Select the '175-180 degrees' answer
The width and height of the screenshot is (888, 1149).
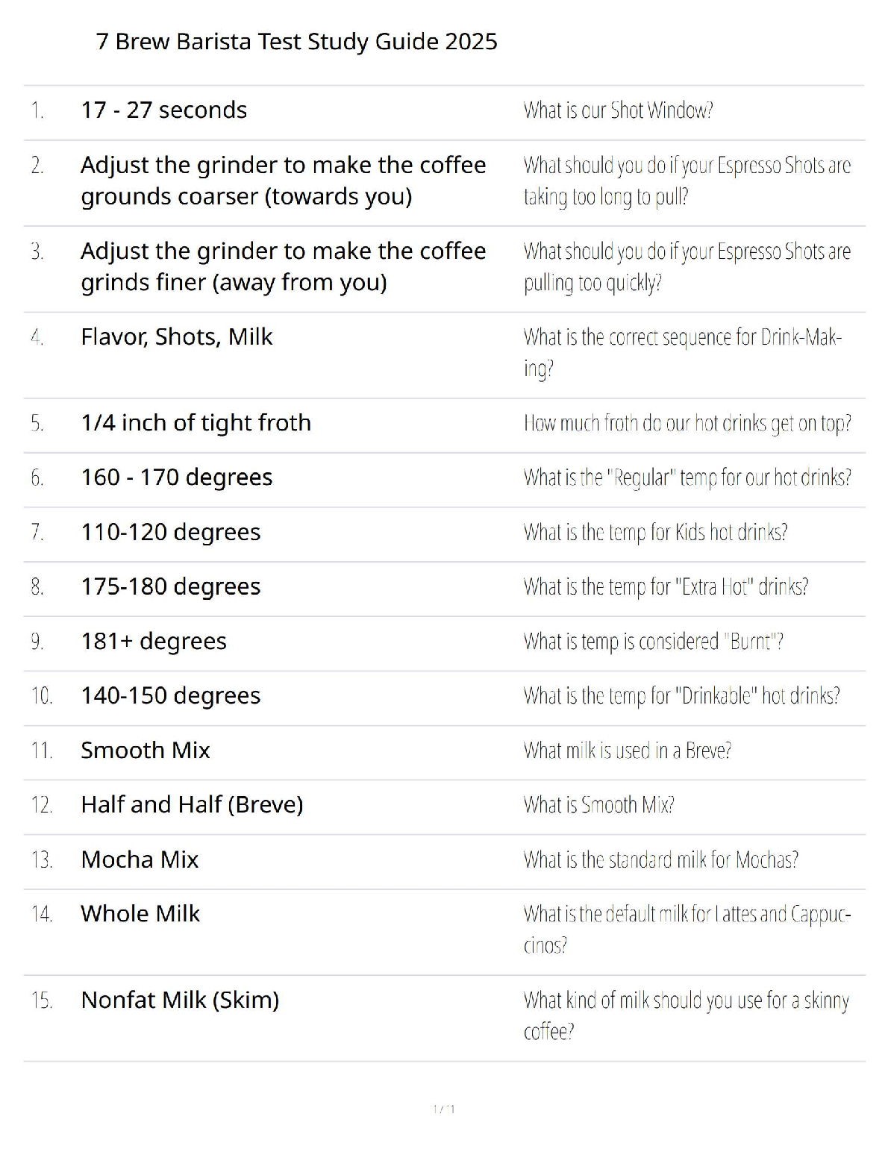coord(170,587)
